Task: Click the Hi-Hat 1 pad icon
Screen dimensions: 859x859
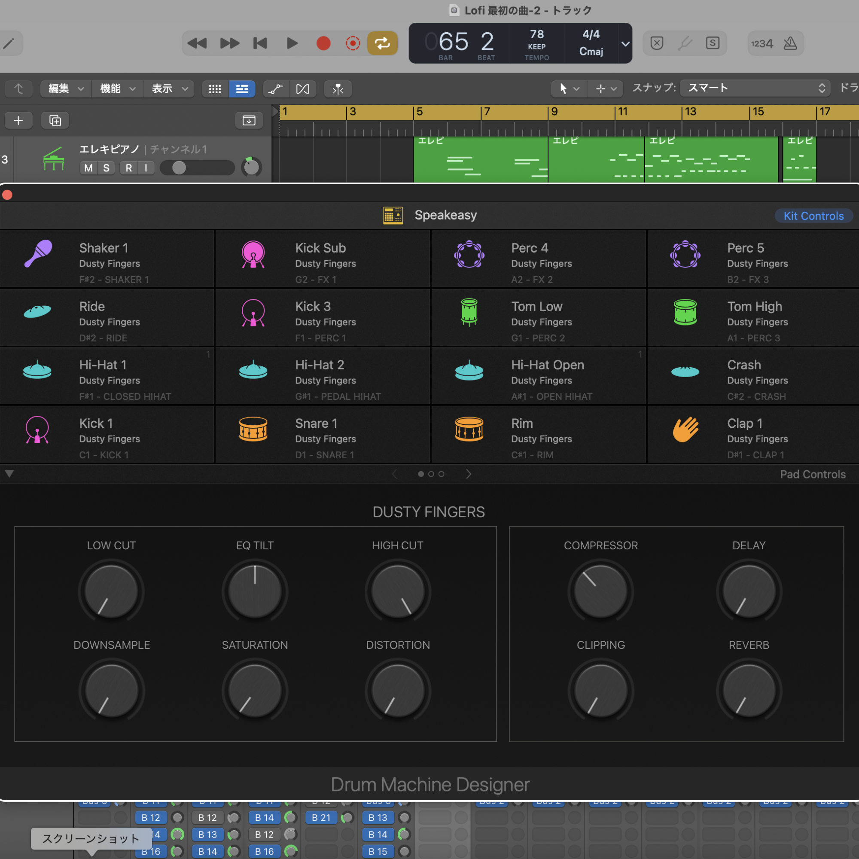Action: [37, 369]
